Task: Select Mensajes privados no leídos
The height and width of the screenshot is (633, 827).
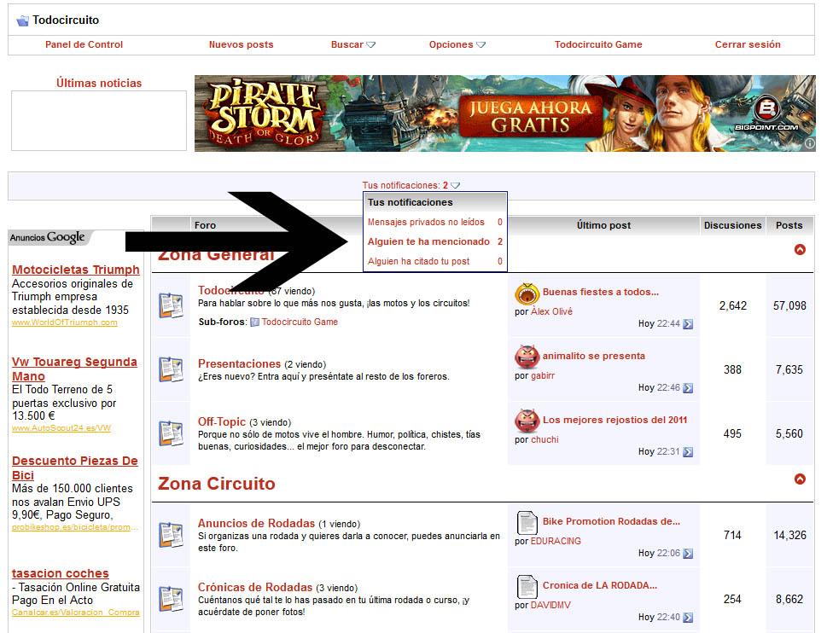Action: 435,223
